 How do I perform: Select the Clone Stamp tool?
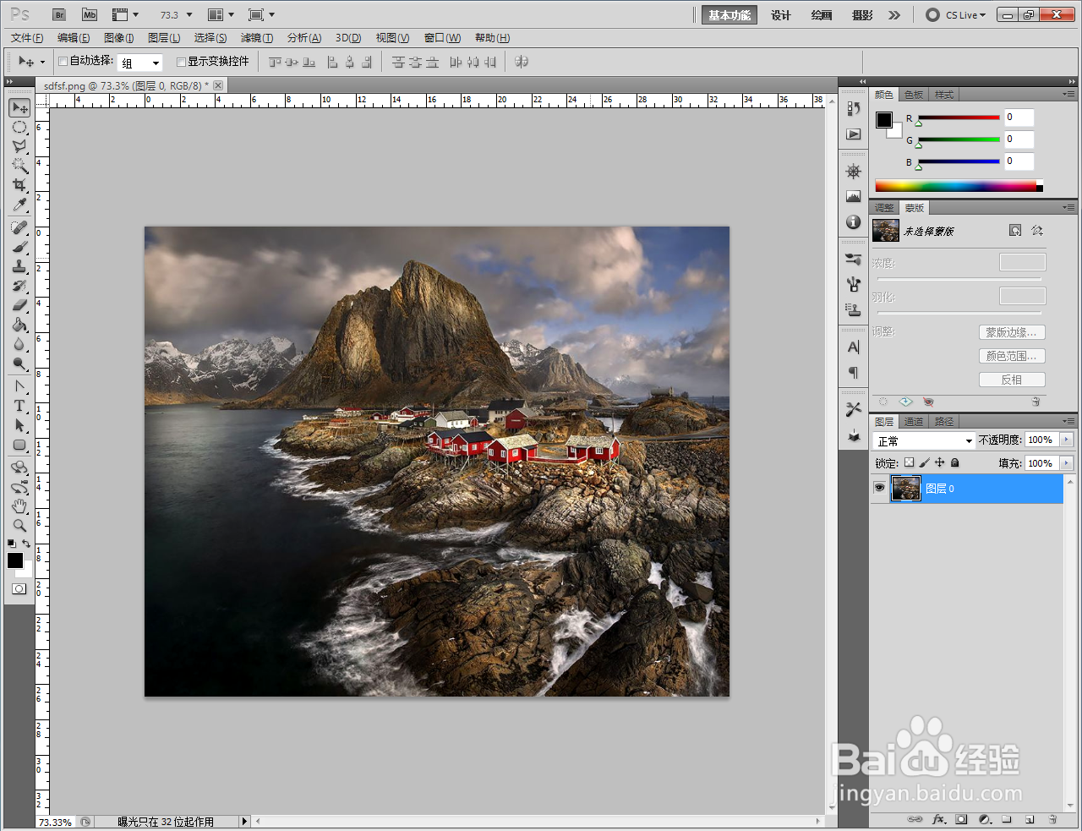pos(19,266)
